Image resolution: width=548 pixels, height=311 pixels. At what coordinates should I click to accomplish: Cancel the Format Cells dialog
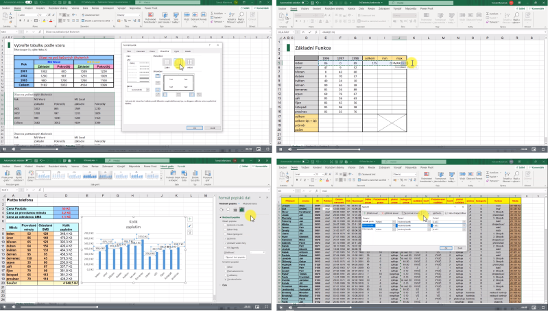pyautogui.click(x=213, y=128)
